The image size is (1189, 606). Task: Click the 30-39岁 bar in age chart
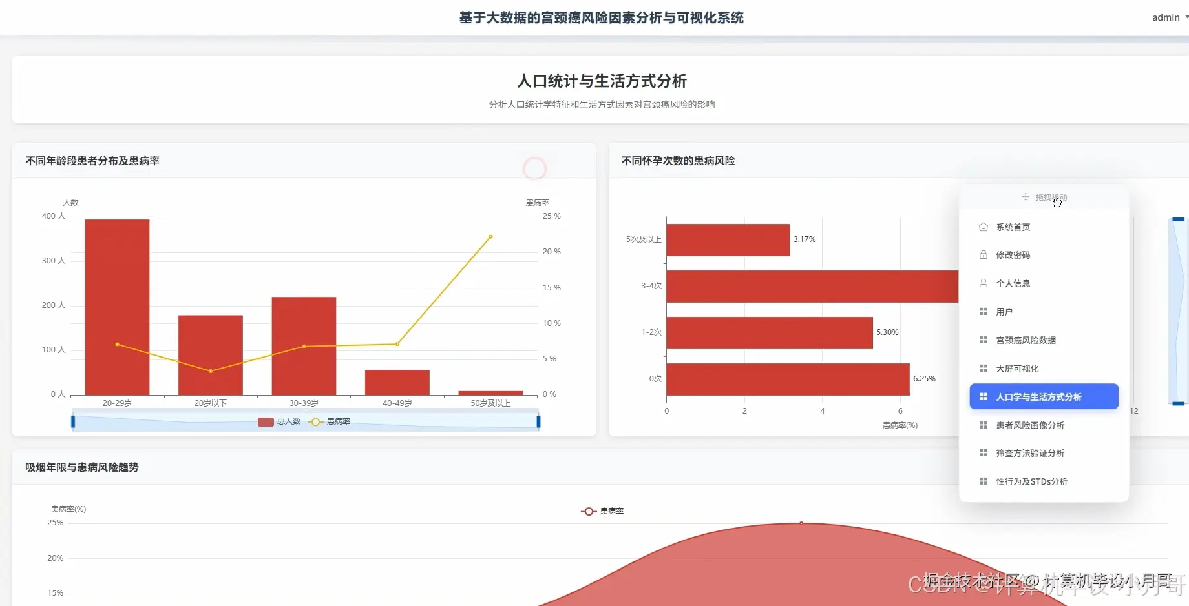point(304,346)
